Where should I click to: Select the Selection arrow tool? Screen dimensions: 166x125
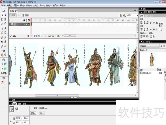[x=2, y=15]
